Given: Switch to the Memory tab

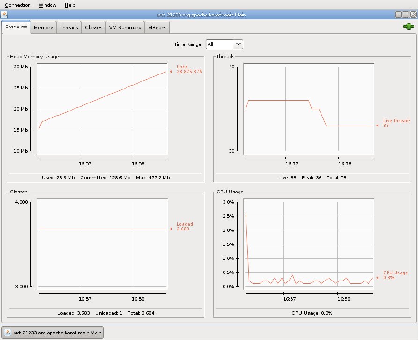Looking at the screenshot, I should (43, 28).
